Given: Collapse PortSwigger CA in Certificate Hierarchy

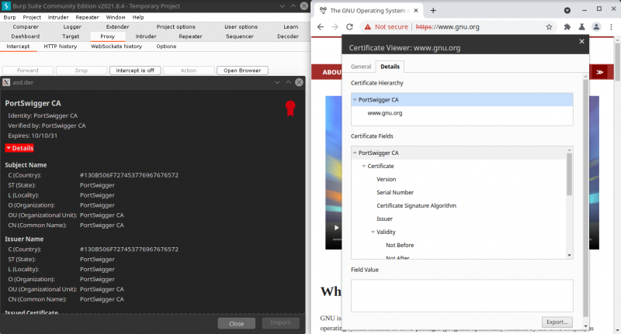Looking at the screenshot, I should [355, 100].
